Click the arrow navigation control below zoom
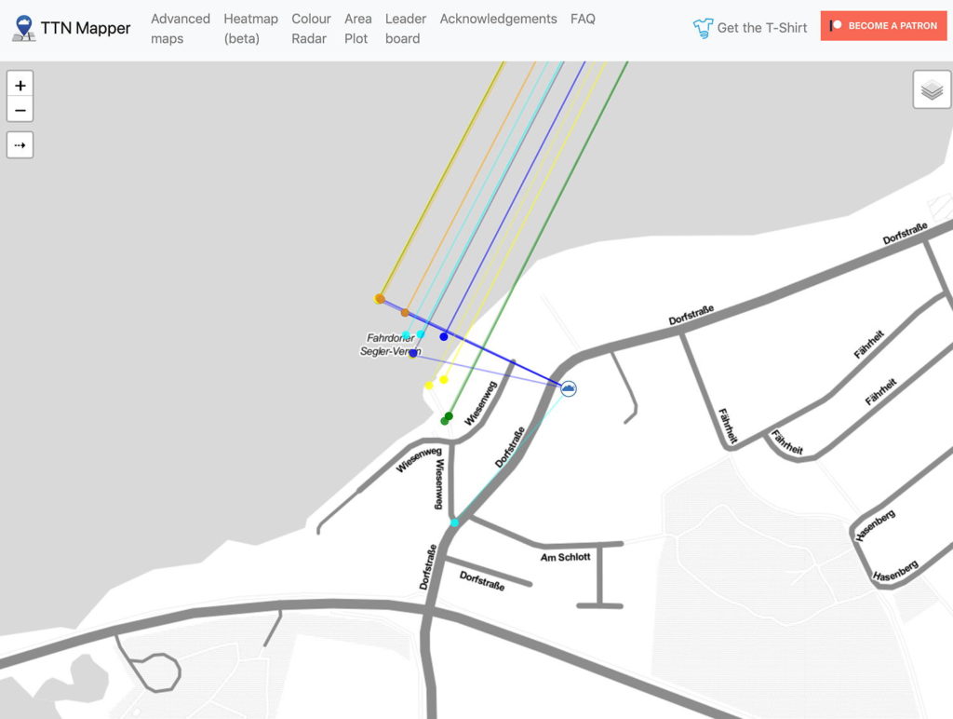This screenshot has width=953, height=719. point(20,144)
